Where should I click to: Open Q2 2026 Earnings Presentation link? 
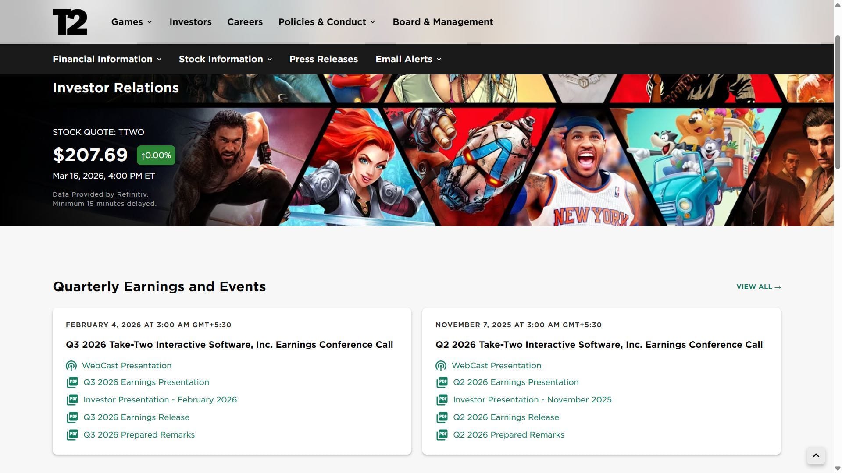pyautogui.click(x=516, y=382)
